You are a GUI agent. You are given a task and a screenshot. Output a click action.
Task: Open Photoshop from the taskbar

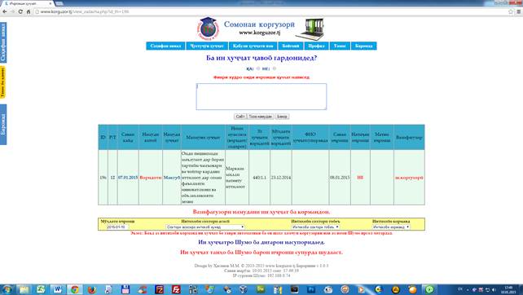point(311,289)
